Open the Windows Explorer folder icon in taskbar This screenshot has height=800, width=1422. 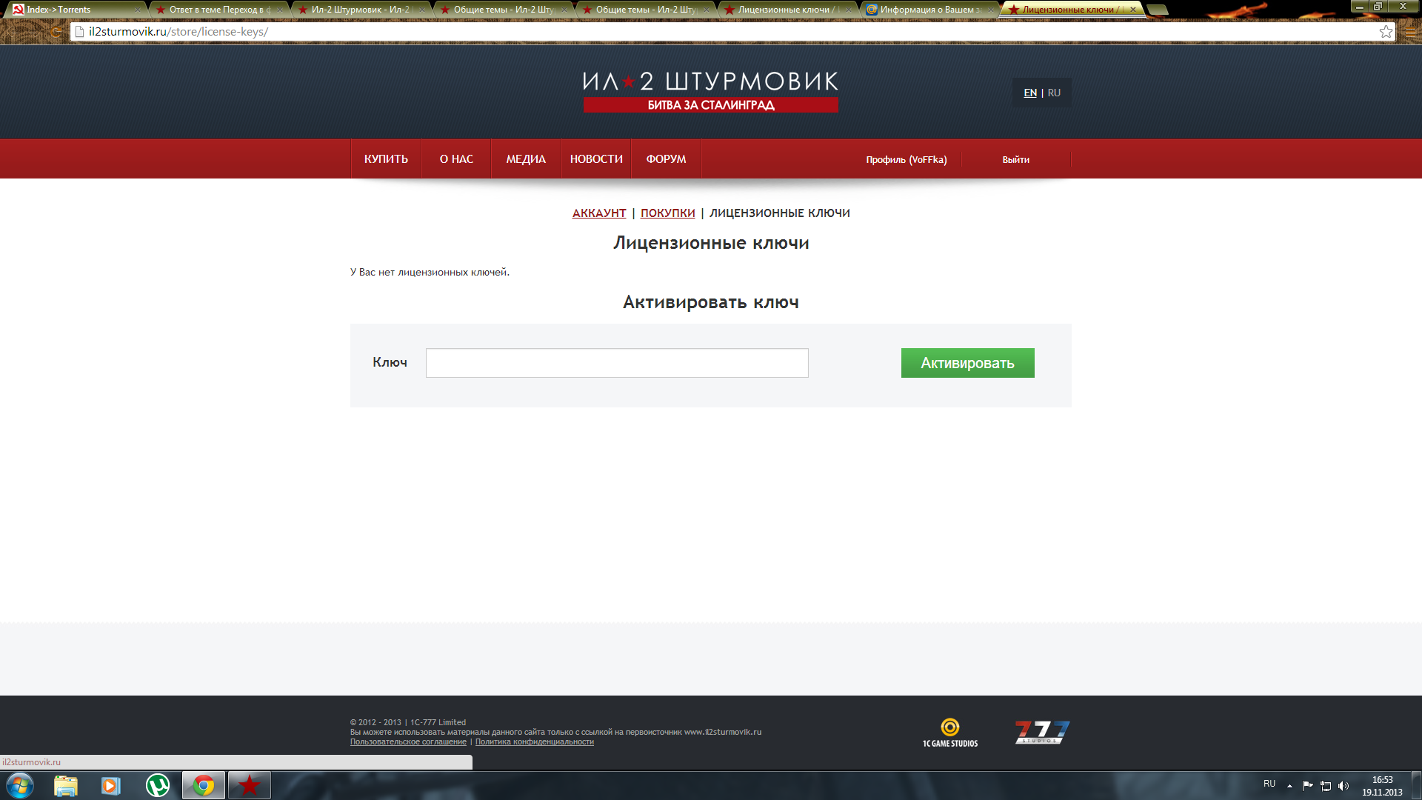point(66,785)
